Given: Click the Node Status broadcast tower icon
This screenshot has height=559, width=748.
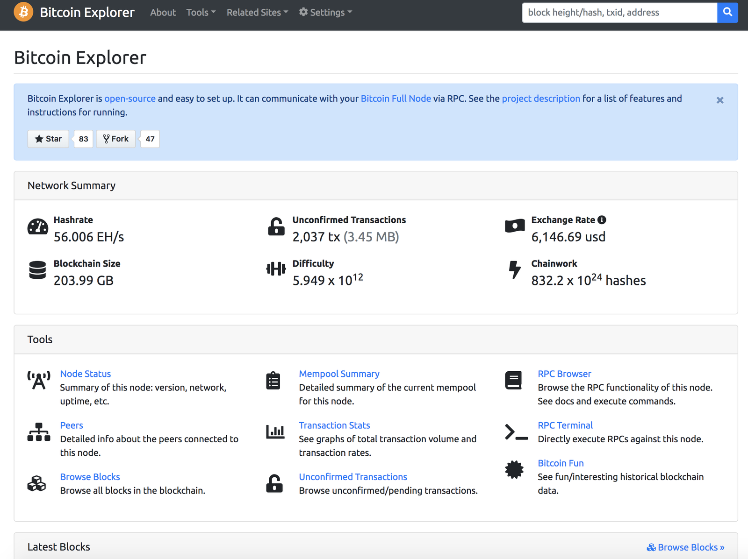Looking at the screenshot, I should (39, 381).
